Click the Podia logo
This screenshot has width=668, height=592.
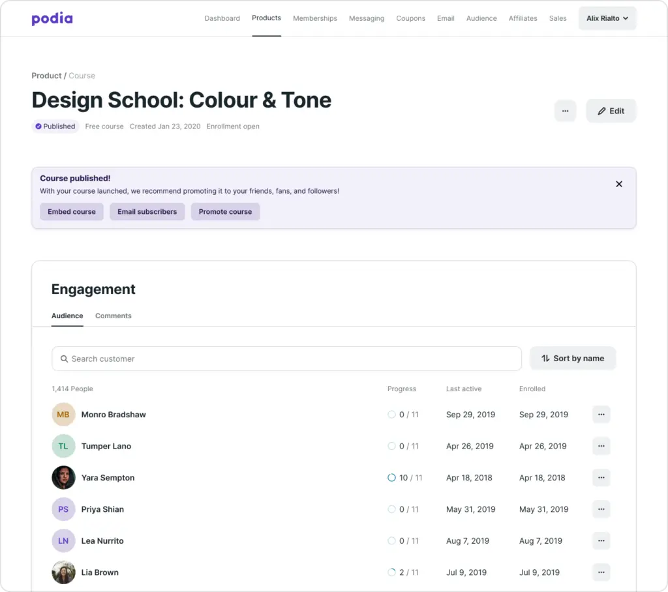tap(52, 19)
